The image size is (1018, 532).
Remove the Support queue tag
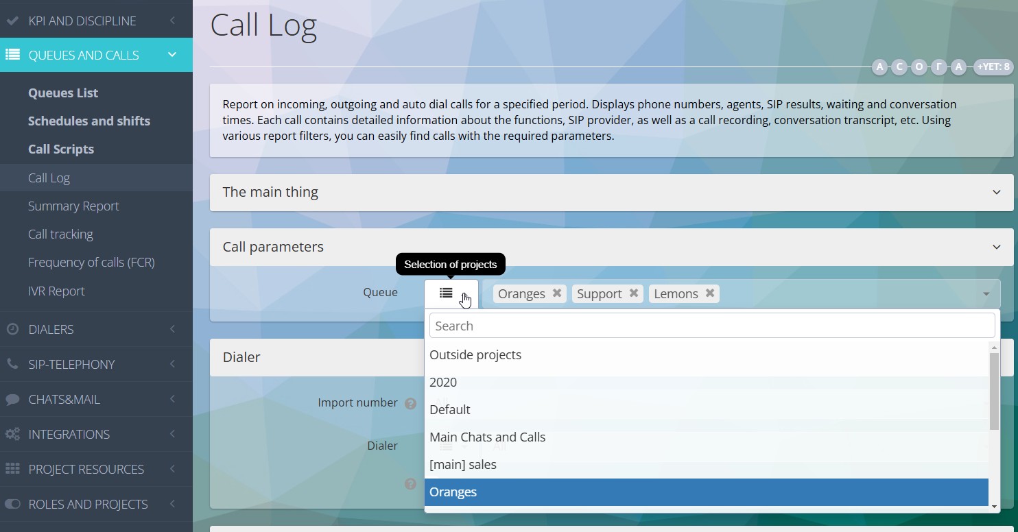coord(634,293)
